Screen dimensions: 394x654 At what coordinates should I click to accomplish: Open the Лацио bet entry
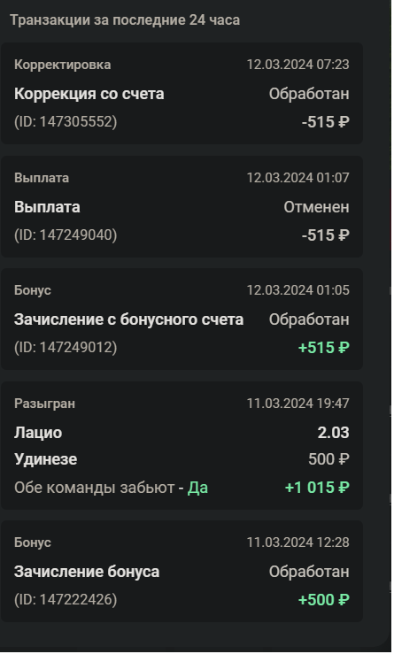tap(182, 445)
